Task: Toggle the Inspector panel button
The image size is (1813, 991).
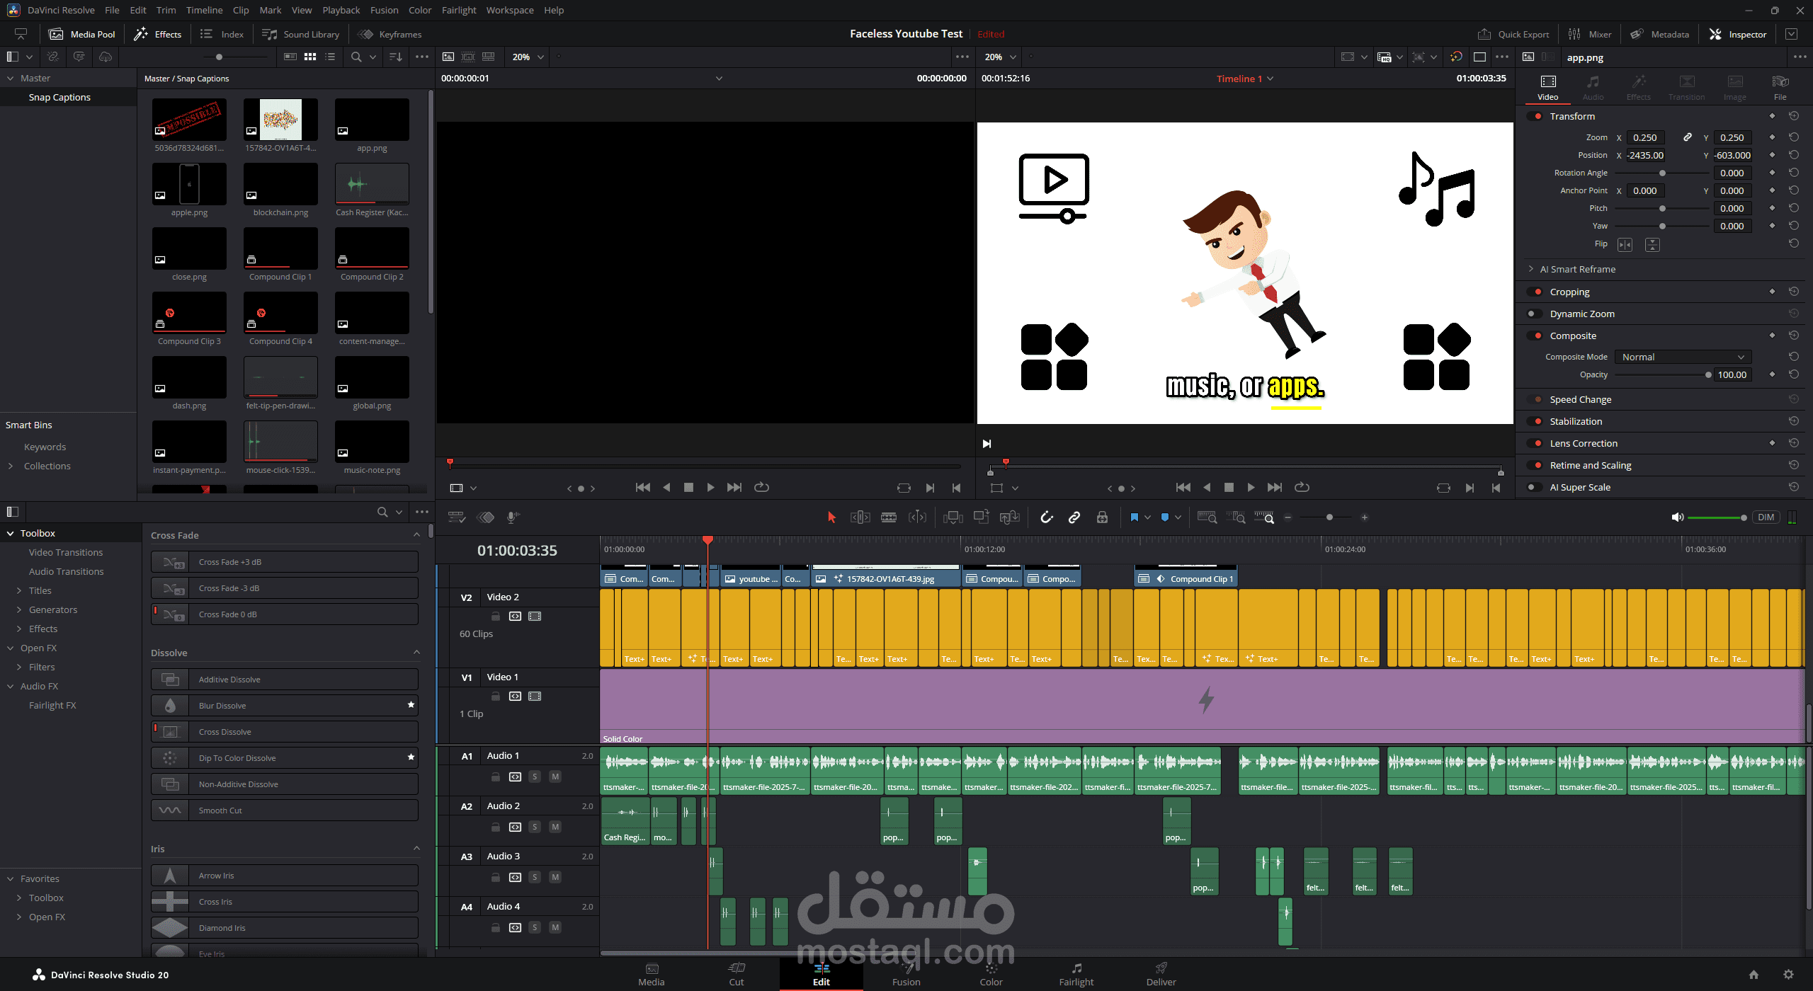Action: click(x=1738, y=34)
